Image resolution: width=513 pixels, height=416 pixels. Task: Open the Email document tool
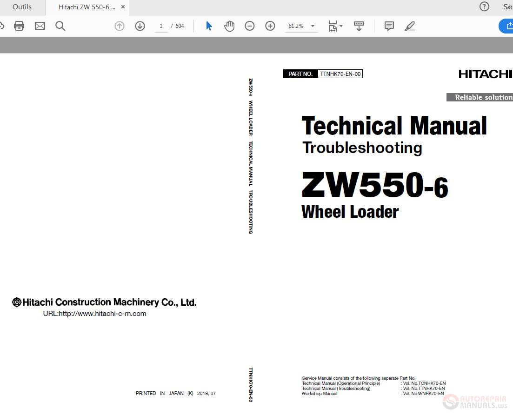coord(40,26)
